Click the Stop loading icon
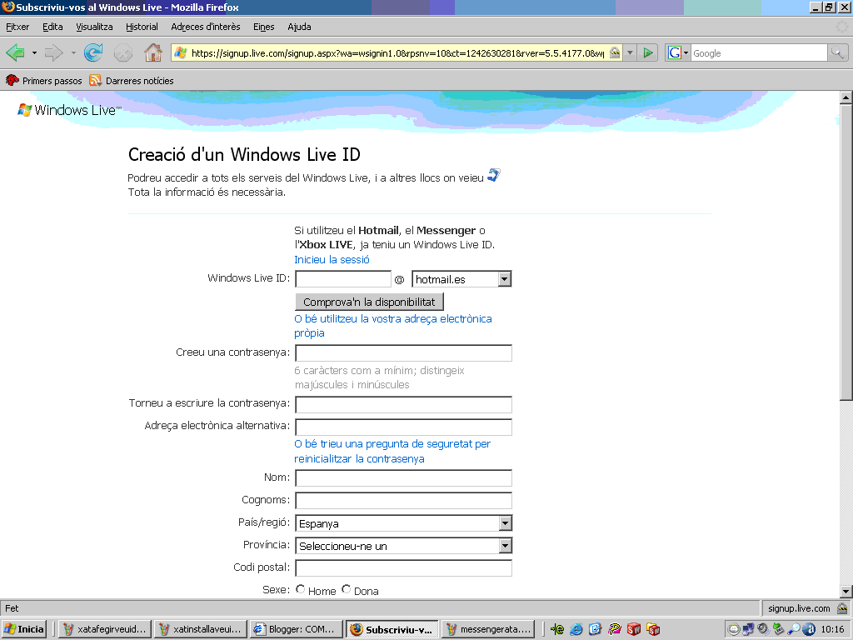This screenshot has height=640, width=853. (x=123, y=52)
